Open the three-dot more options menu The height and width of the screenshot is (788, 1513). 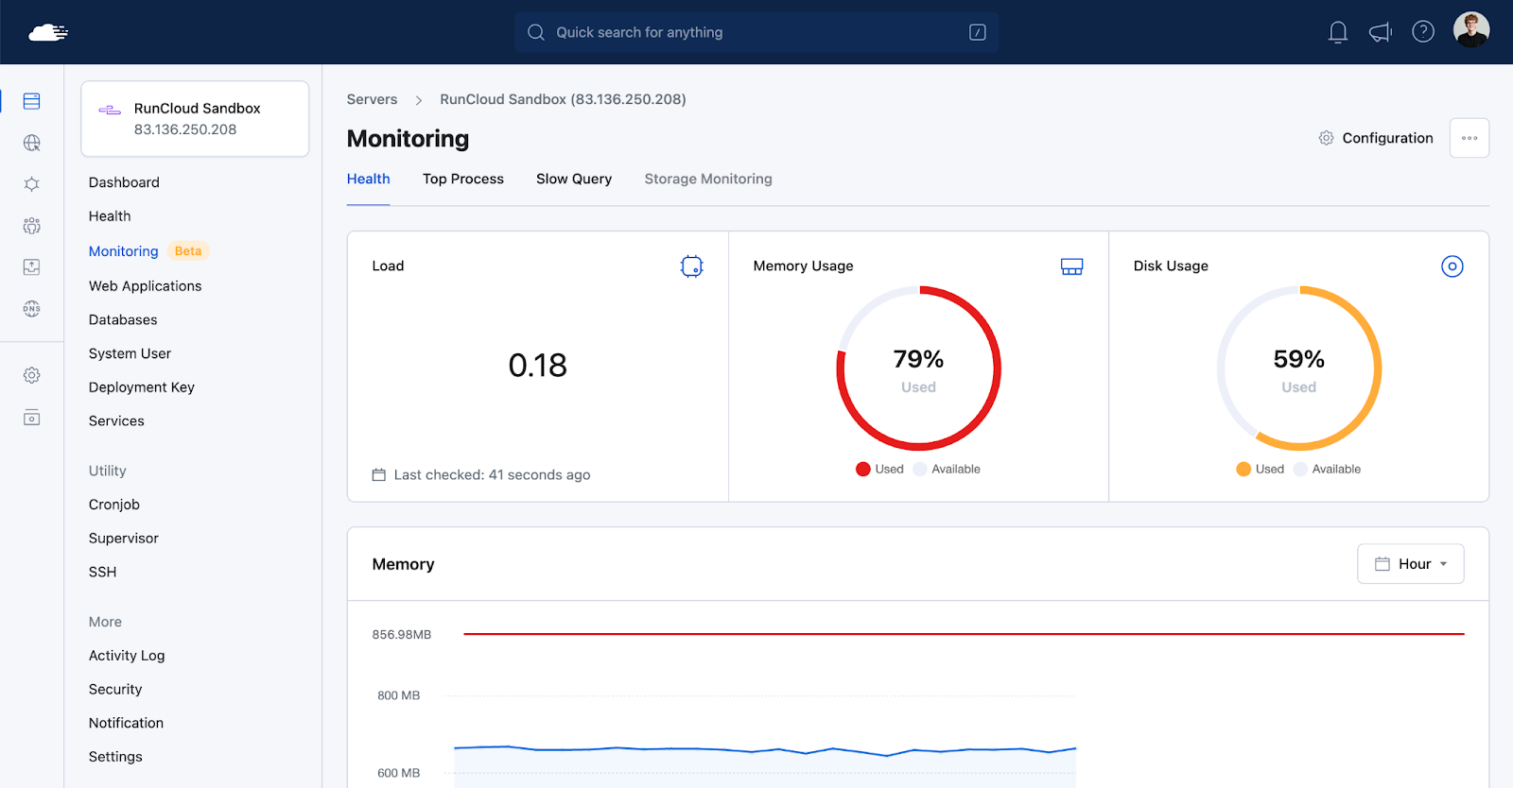(1469, 138)
